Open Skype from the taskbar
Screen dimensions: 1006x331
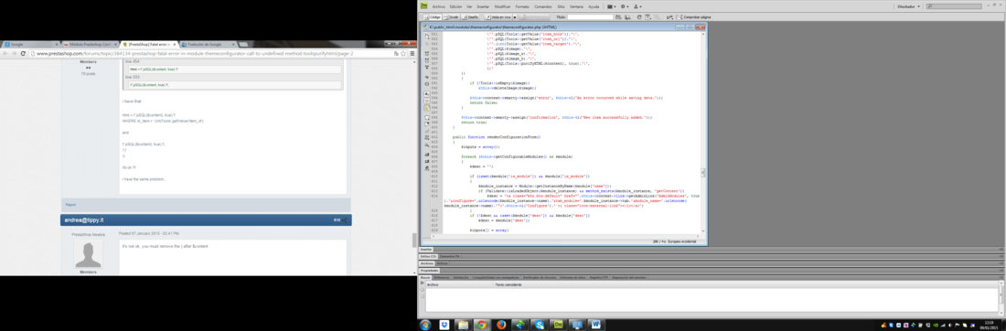point(540,326)
